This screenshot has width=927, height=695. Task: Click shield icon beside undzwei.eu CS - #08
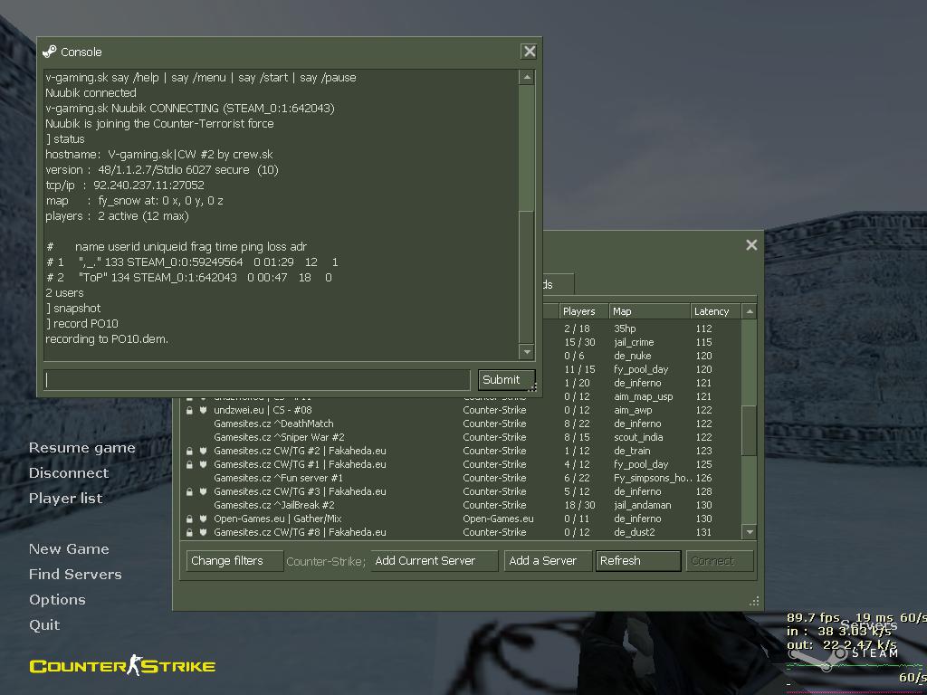[203, 410]
